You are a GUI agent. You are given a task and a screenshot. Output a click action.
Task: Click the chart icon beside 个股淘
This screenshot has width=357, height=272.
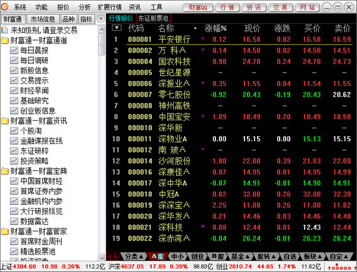14,131
